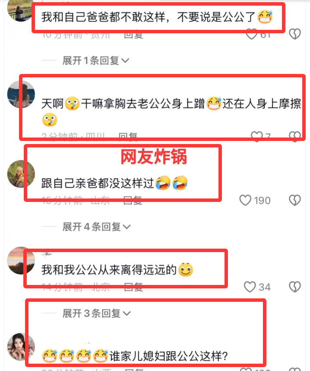This screenshot has height=371, width=310.
Task: Dislike the top Guizhou comment
Action: (x=294, y=34)
